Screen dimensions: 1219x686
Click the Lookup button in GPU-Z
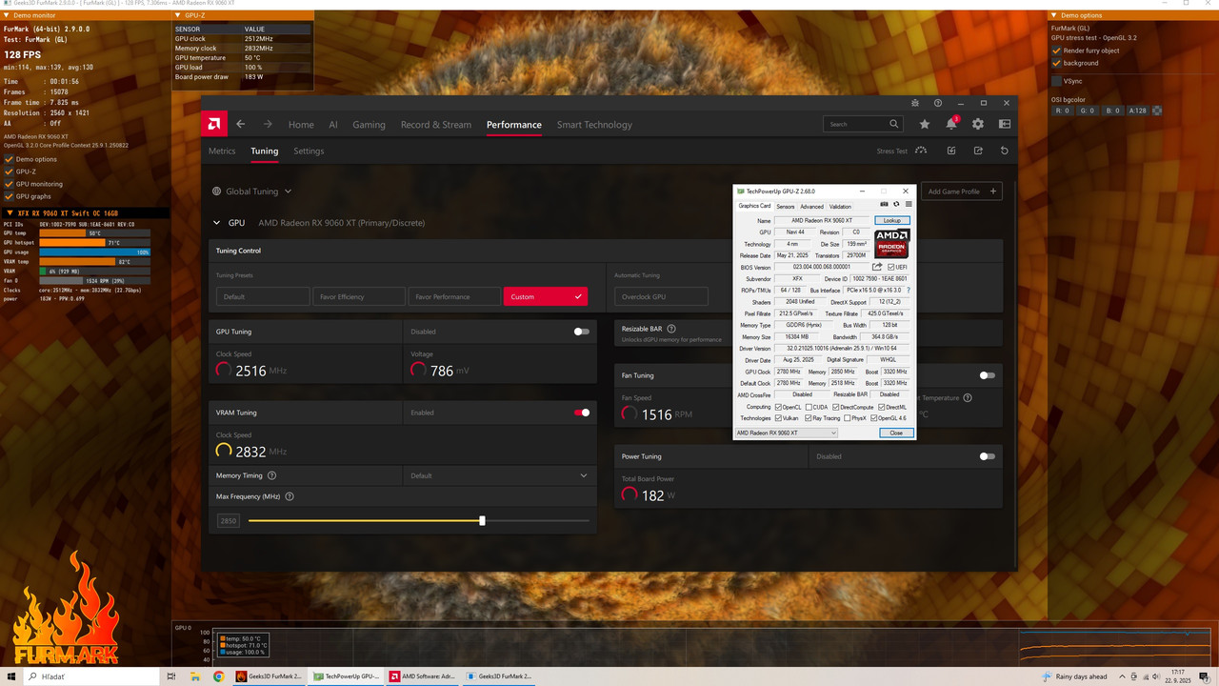click(893, 220)
